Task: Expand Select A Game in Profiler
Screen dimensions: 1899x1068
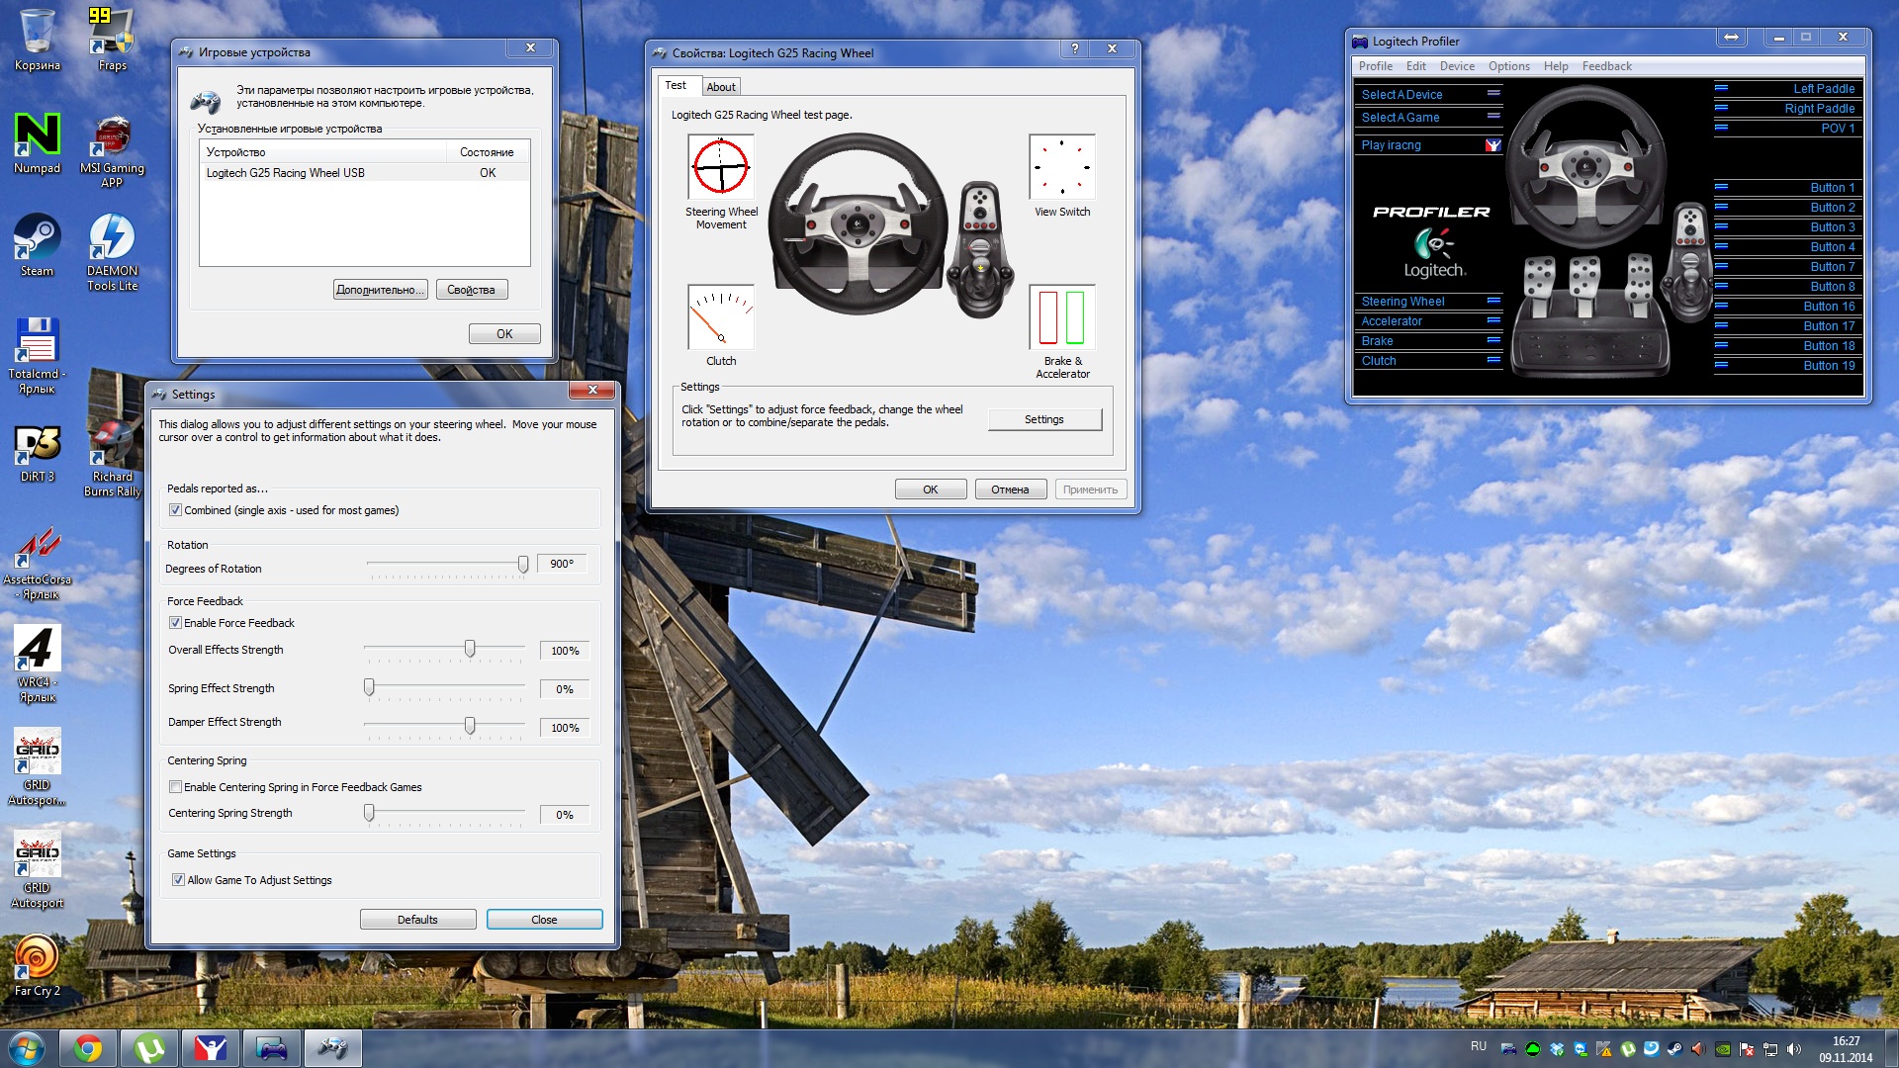Action: (x=1429, y=117)
